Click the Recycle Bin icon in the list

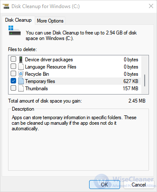tap(21, 74)
